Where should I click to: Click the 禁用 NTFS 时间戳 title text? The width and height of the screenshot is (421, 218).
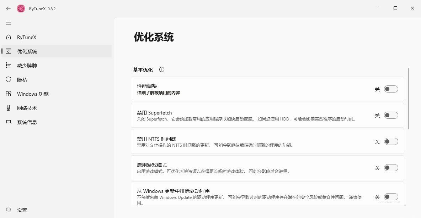click(x=156, y=139)
